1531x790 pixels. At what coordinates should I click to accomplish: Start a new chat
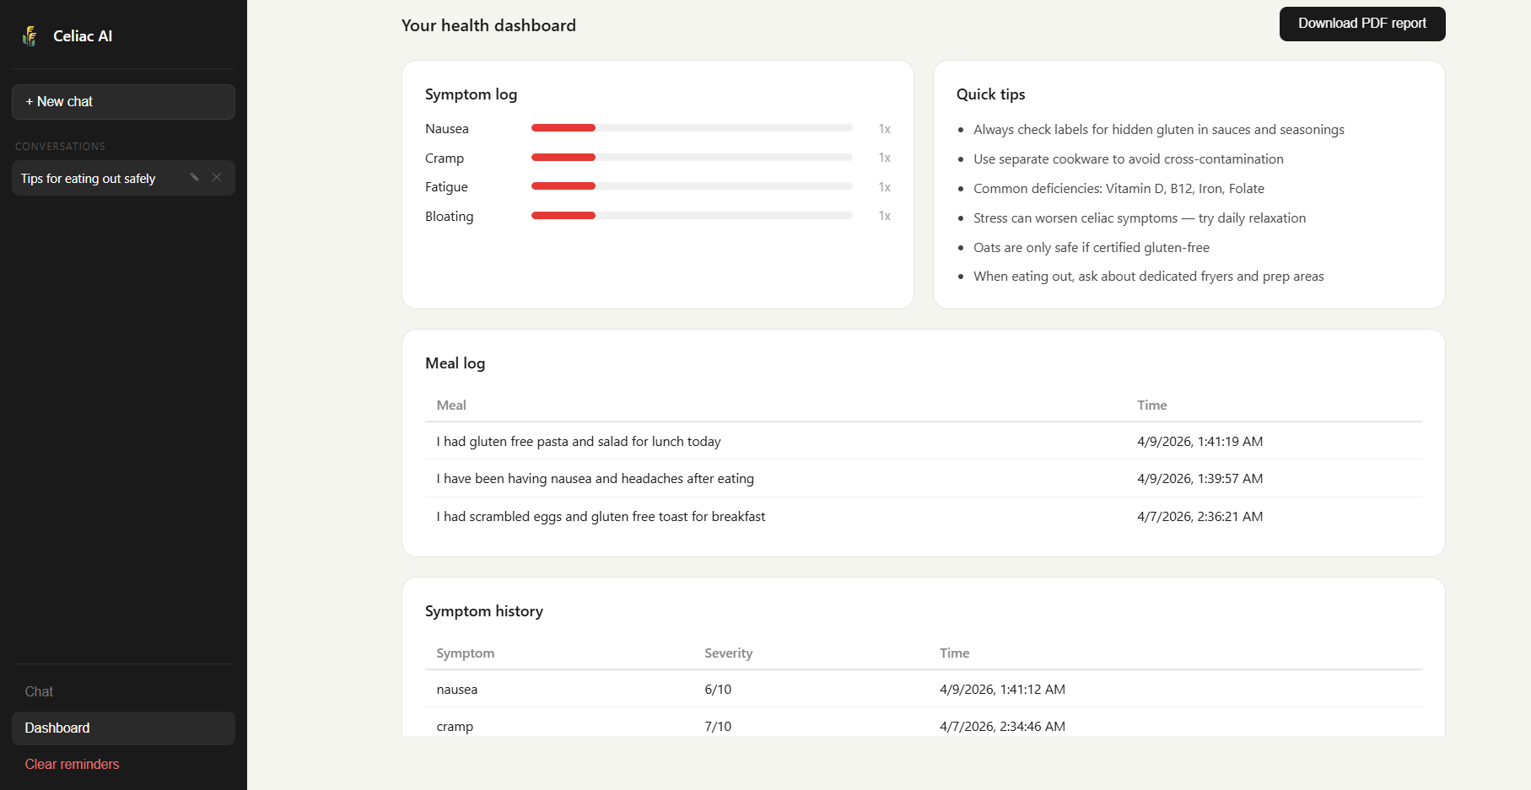123,102
